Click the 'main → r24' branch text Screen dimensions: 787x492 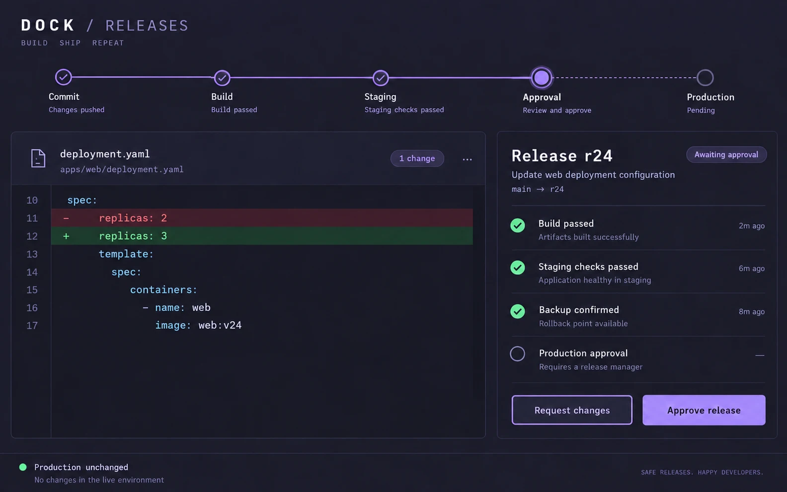pyautogui.click(x=538, y=189)
